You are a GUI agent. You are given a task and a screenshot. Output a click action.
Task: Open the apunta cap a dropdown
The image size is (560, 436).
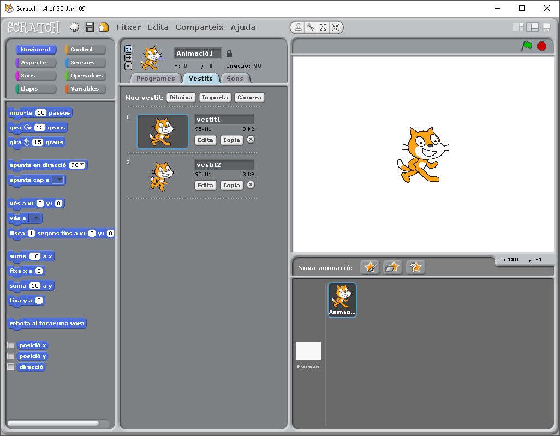[x=58, y=180]
